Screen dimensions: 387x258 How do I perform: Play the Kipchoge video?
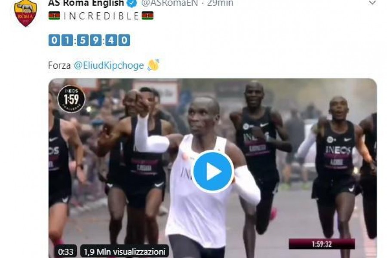(x=212, y=171)
